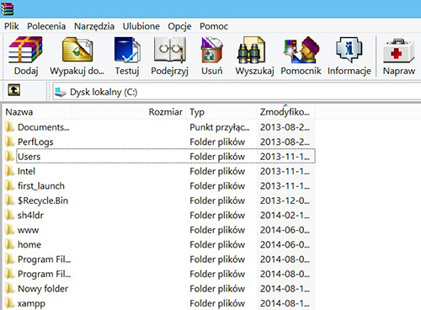Viewport: 421px width, 310px height.
Task: Launch the Pomocnik wizard icon
Action: (301, 50)
